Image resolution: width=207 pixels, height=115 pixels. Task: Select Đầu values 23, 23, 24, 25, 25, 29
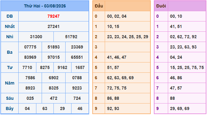128,37
